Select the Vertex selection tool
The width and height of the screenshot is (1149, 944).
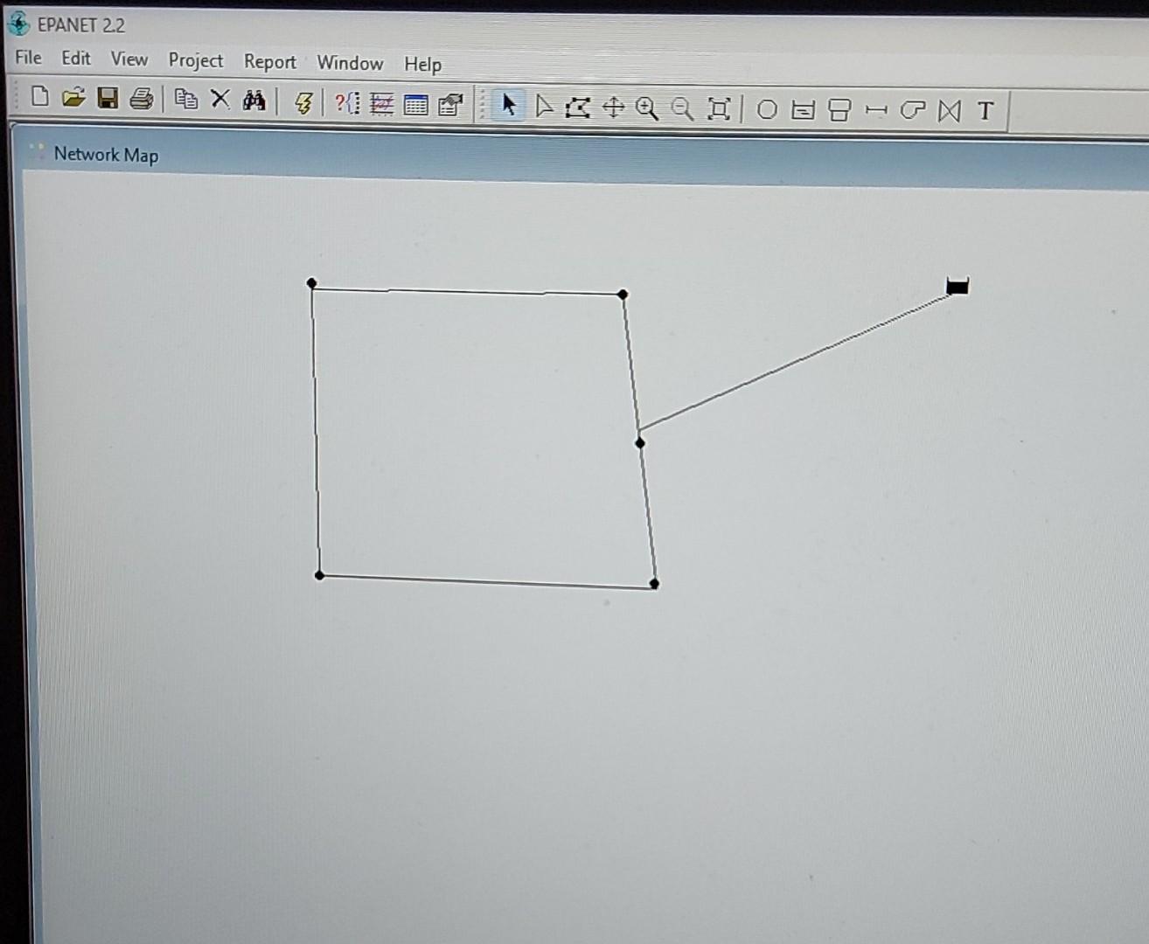[544, 107]
